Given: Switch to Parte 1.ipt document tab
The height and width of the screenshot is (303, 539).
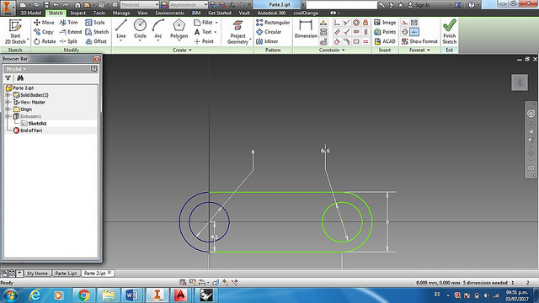Looking at the screenshot, I should 66,274.
